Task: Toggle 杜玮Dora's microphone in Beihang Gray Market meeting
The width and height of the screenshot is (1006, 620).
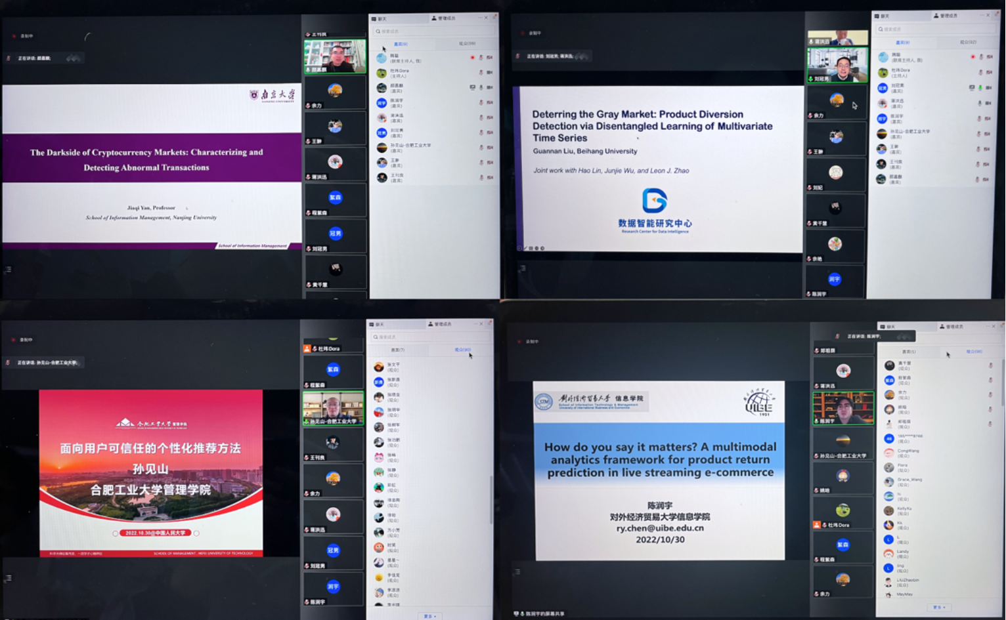Action: (x=981, y=72)
